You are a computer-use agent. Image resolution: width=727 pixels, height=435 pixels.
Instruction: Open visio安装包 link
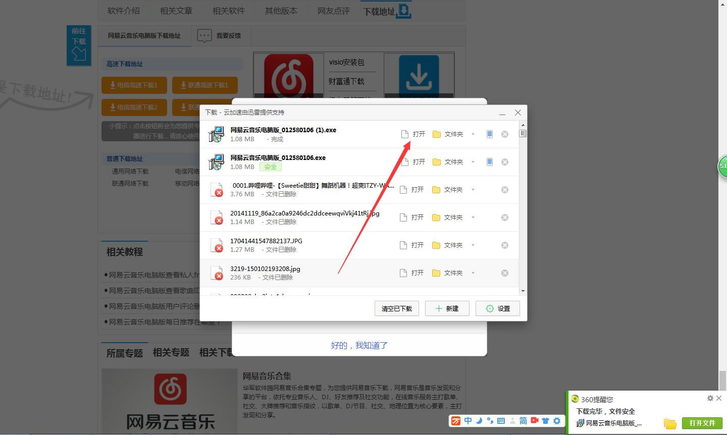[x=346, y=62]
